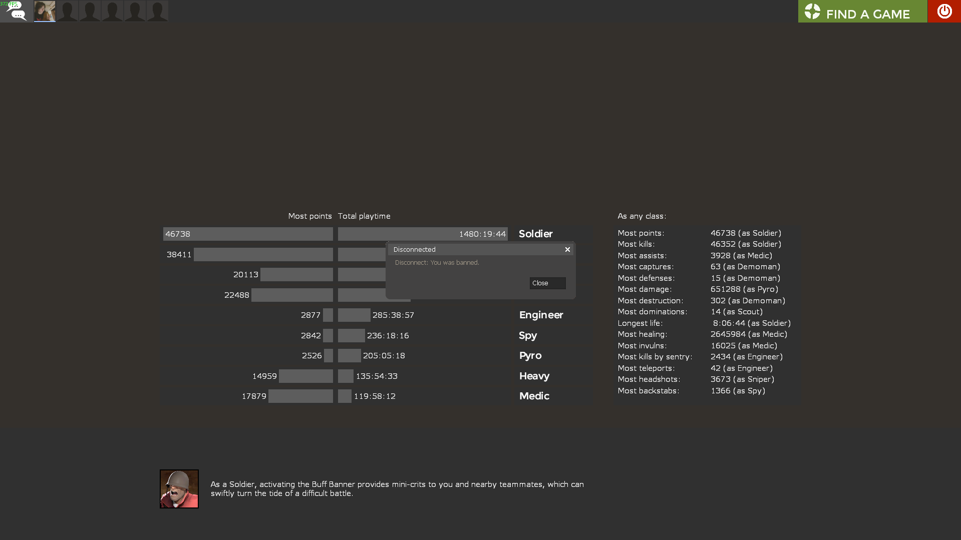Select the first empty friend silhouette slot
The height and width of the screenshot is (540, 961).
(67, 11)
